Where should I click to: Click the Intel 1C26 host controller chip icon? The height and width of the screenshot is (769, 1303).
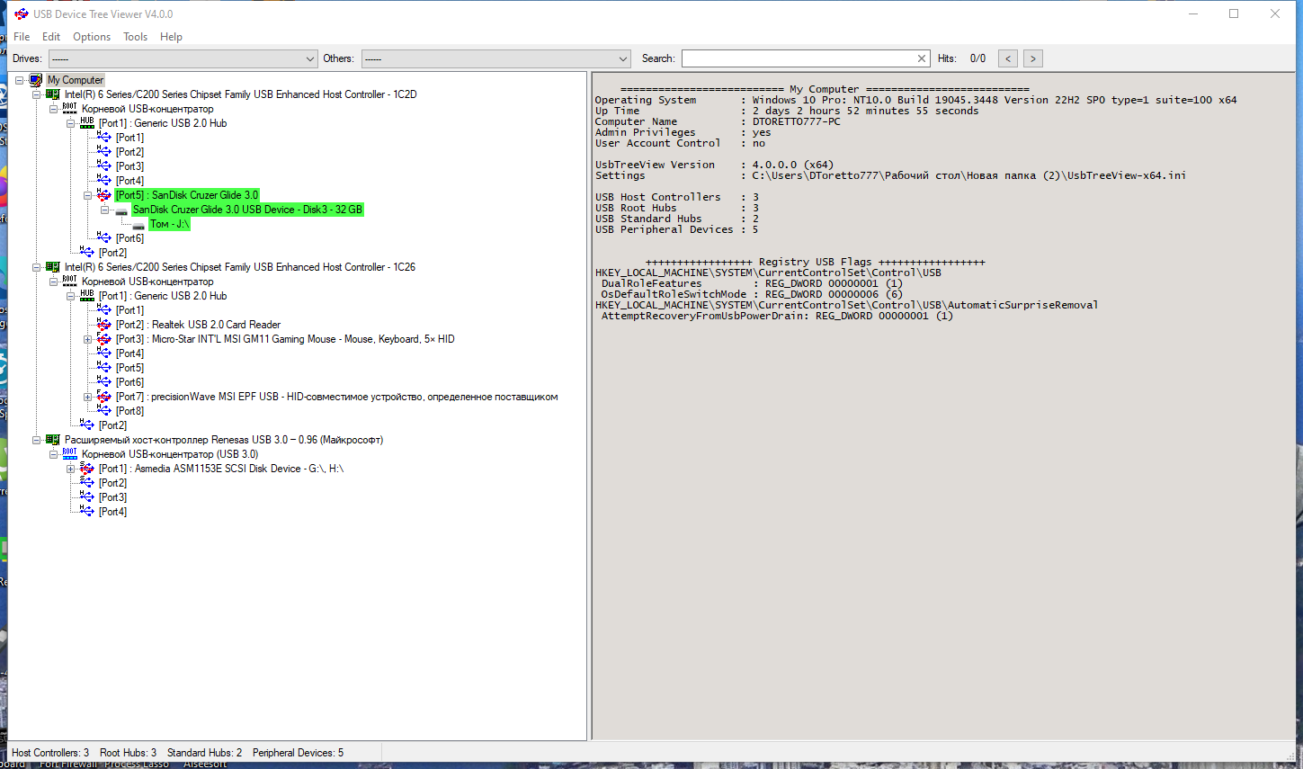pos(53,267)
